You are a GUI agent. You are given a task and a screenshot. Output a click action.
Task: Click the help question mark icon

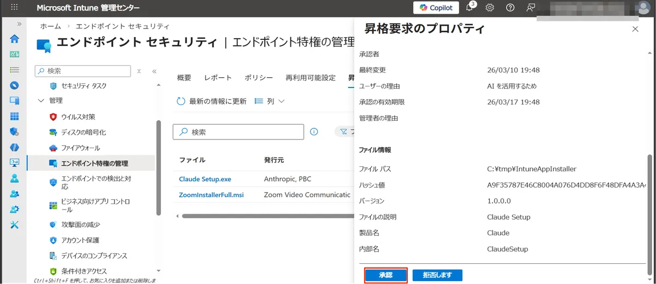[x=510, y=8]
